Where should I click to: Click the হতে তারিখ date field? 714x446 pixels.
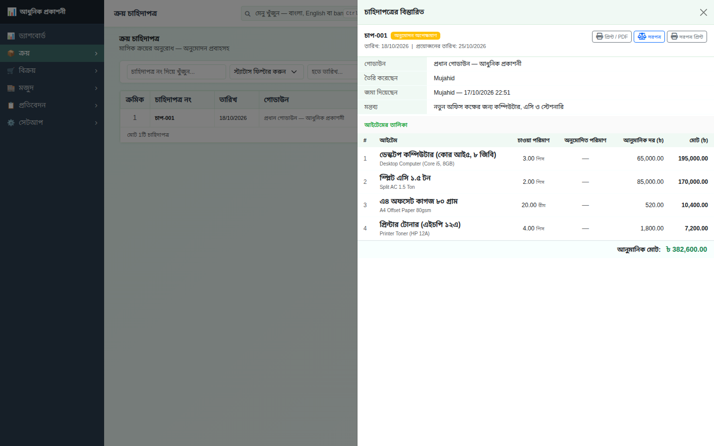(x=332, y=72)
